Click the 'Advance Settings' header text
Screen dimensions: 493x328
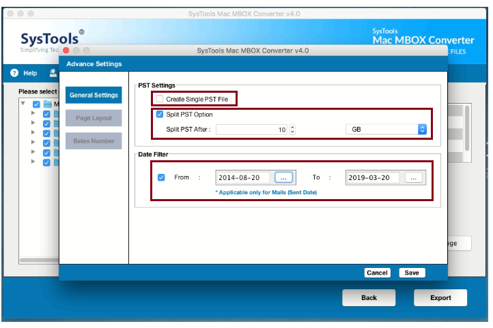click(x=94, y=63)
